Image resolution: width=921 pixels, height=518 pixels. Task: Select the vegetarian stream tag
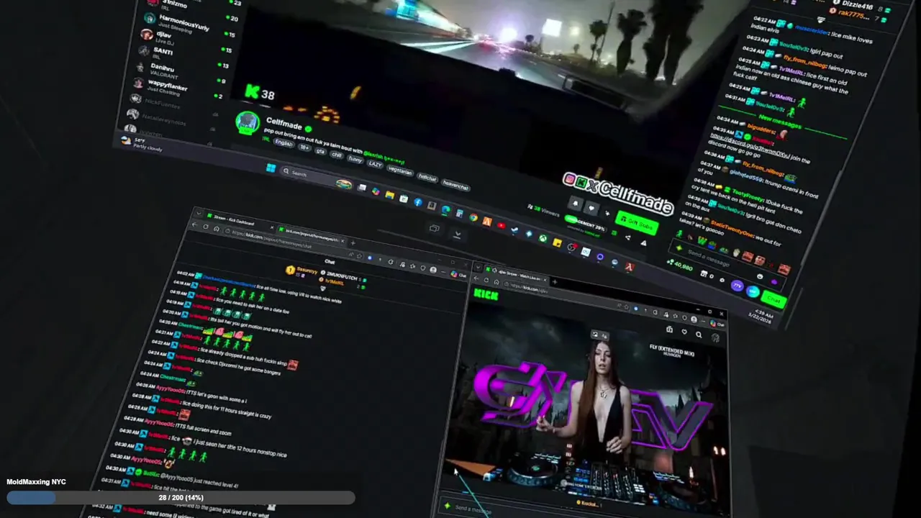coord(400,172)
